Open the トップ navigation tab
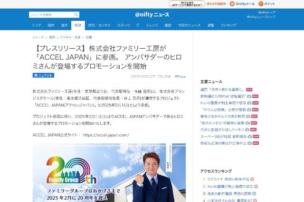 (x=37, y=25)
